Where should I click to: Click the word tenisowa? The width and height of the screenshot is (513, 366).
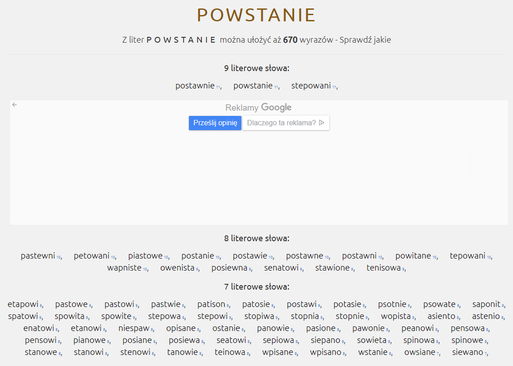coord(383,268)
